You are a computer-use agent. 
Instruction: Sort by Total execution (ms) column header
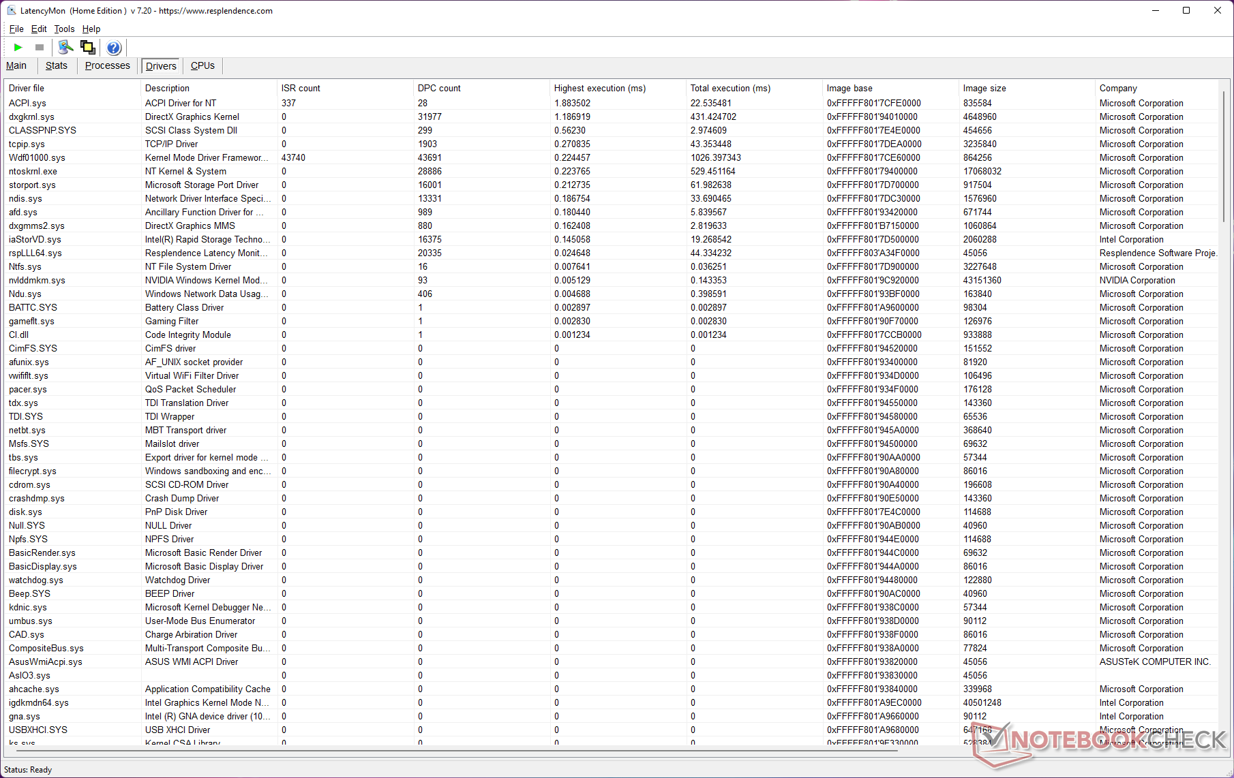point(755,88)
